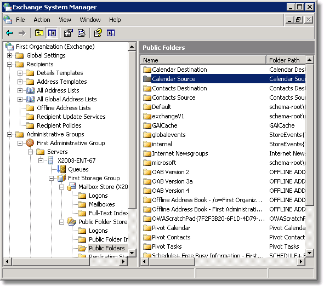The image size is (324, 287).
Task: Restore the inner console child window
Action: click(x=299, y=20)
